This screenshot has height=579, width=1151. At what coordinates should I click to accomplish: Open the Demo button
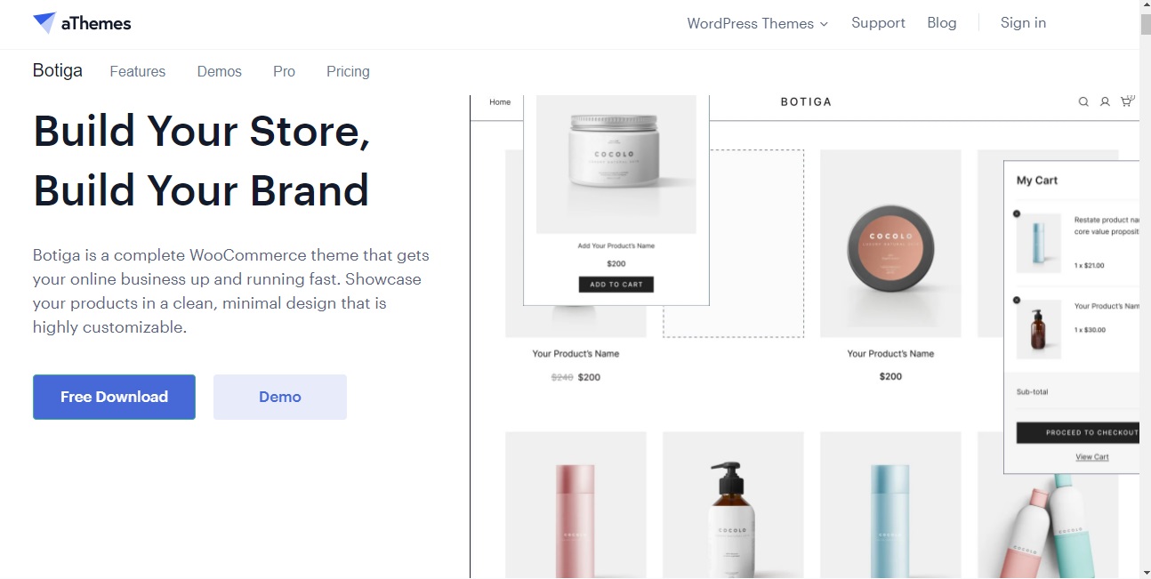click(x=280, y=397)
